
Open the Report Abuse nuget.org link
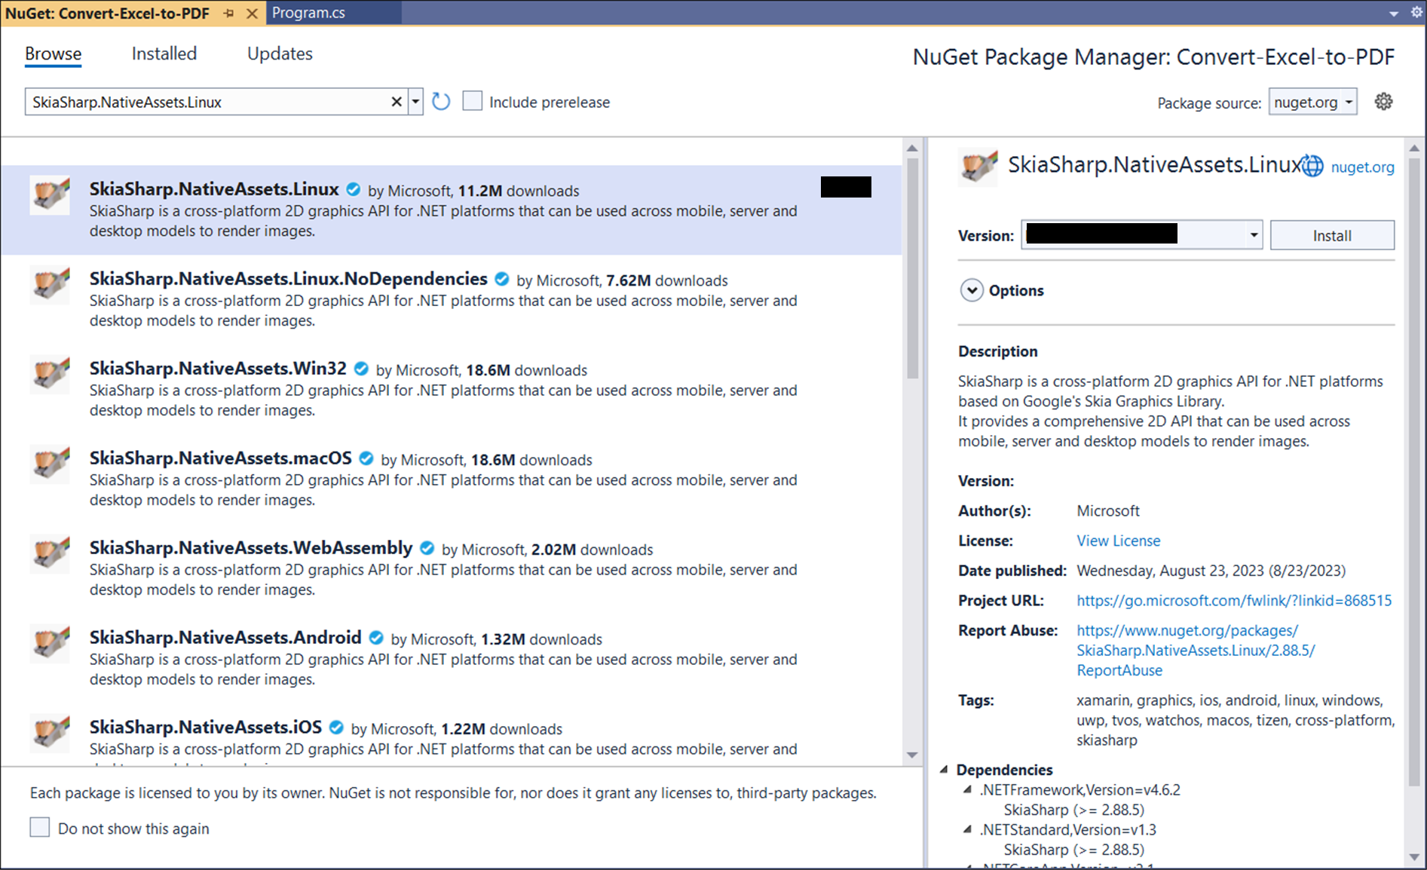tap(1196, 651)
